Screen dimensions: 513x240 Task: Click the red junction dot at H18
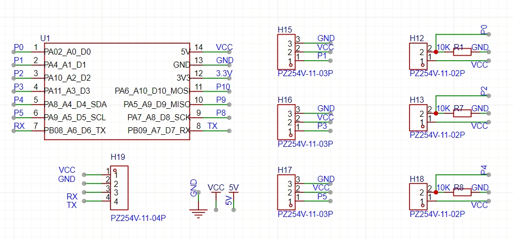tap(436, 192)
